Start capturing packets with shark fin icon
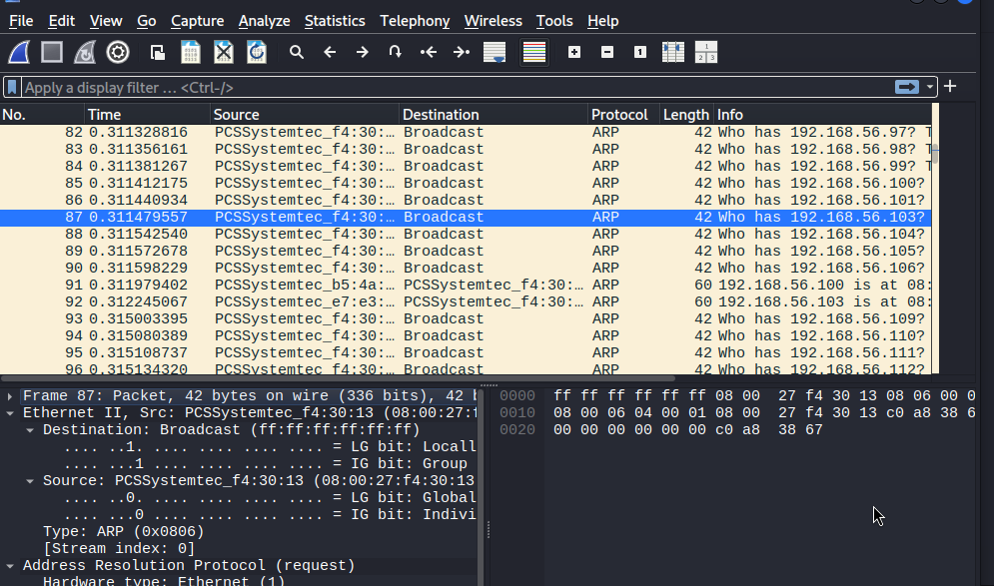Viewport: 994px width, 586px height. [19, 53]
